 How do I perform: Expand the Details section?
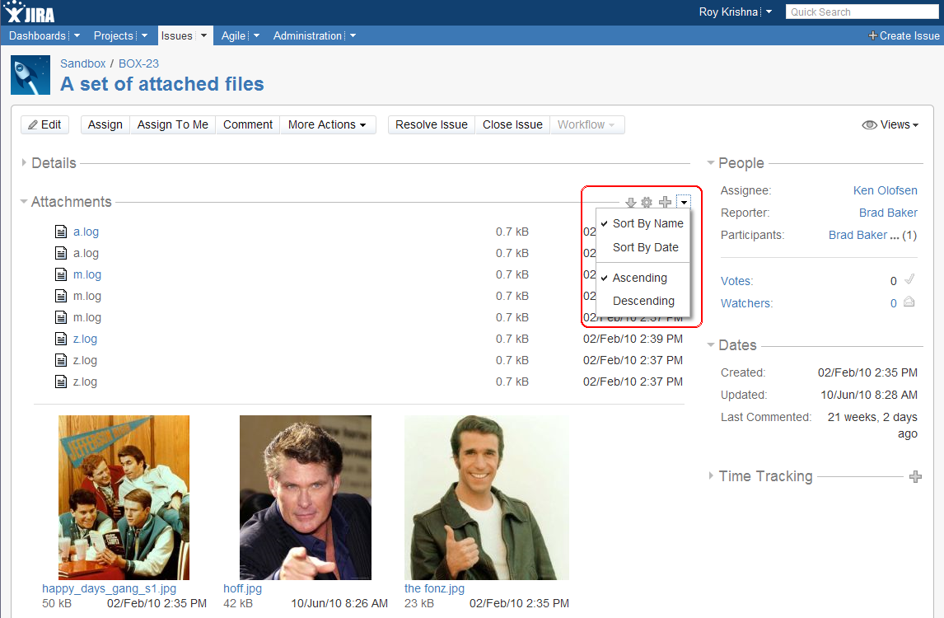pyautogui.click(x=24, y=162)
